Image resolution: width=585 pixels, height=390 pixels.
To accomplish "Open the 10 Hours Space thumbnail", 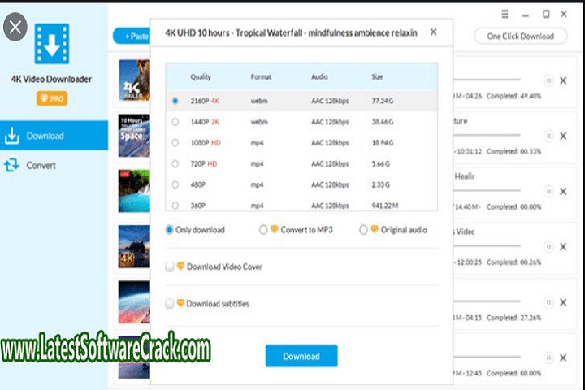I will (134, 136).
